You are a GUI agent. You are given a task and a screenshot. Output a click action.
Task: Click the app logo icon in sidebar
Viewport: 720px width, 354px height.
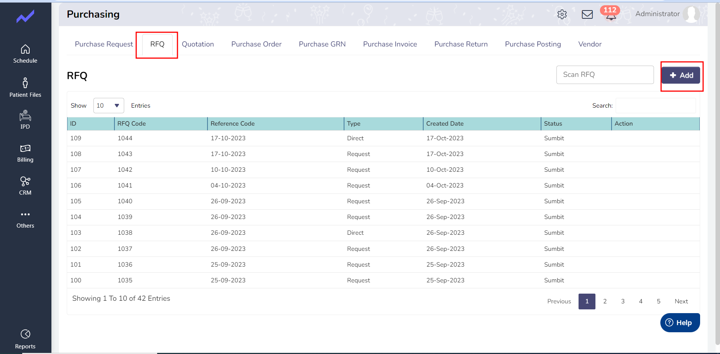[25, 16]
